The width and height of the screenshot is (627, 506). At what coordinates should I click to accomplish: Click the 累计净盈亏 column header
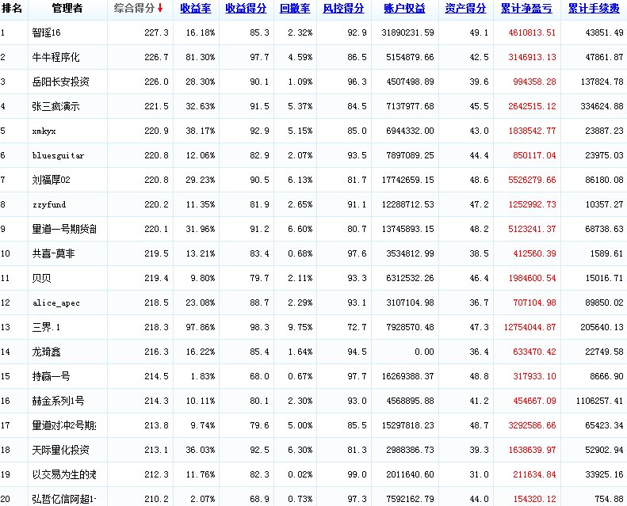pyautogui.click(x=526, y=9)
